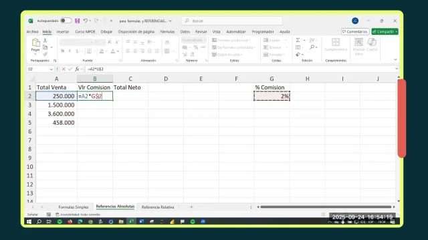The width and height of the screenshot is (428, 240).
Task: Toggle italic K formatting
Action: 70,51
